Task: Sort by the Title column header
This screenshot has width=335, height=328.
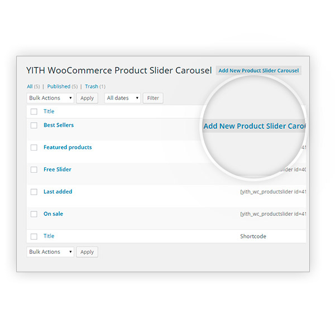Action: (x=49, y=112)
